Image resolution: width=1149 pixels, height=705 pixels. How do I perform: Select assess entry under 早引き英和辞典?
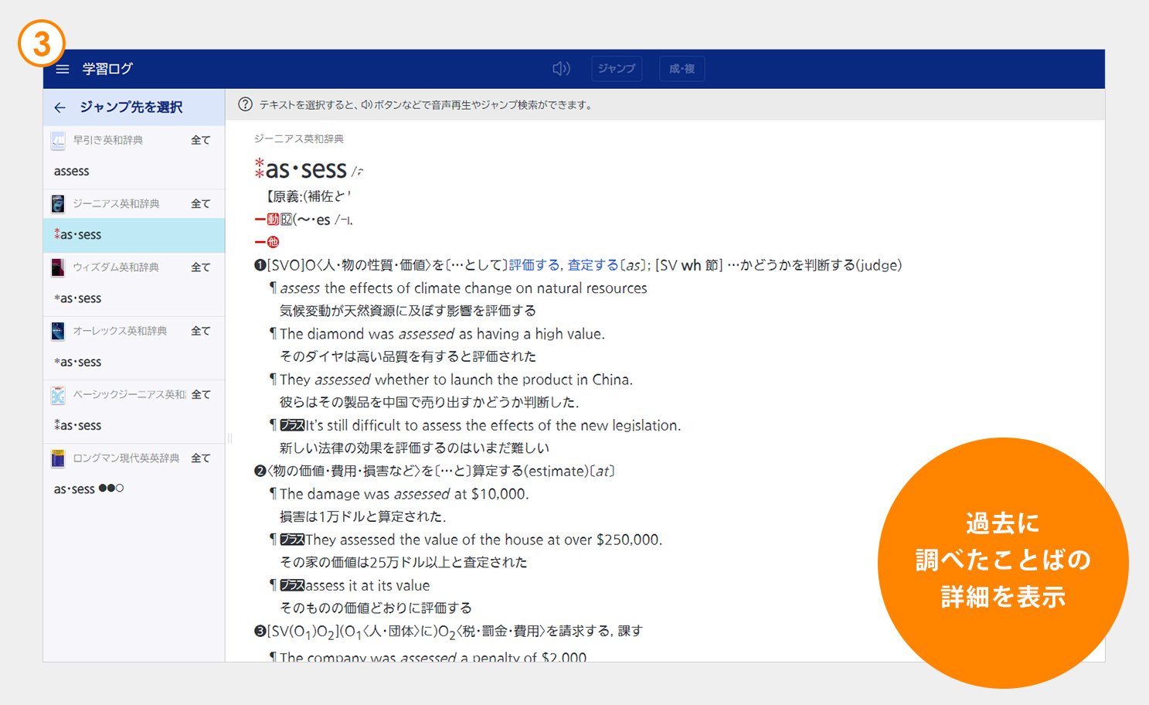[72, 172]
